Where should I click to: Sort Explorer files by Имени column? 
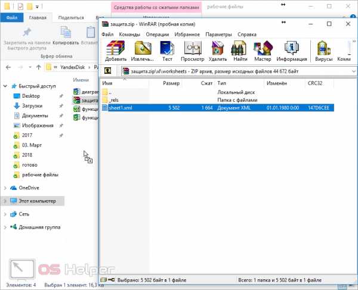point(81,80)
